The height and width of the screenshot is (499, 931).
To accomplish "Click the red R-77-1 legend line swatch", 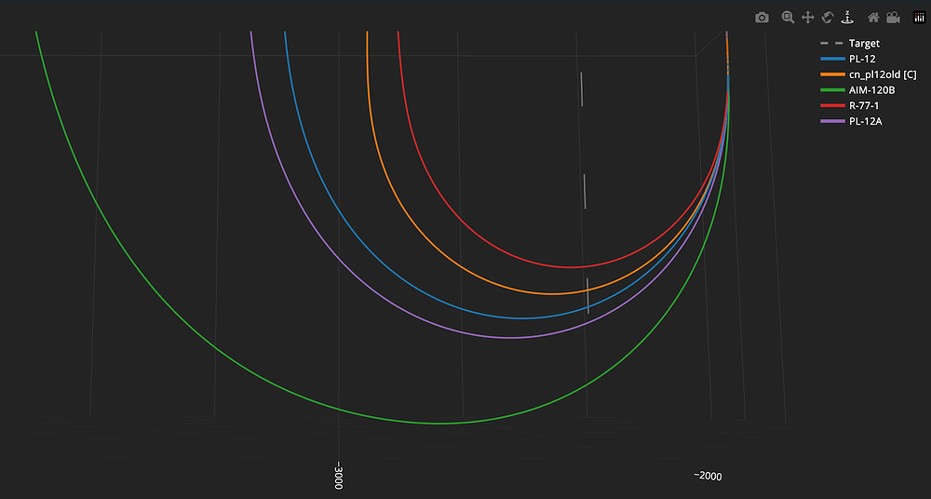I will point(831,106).
